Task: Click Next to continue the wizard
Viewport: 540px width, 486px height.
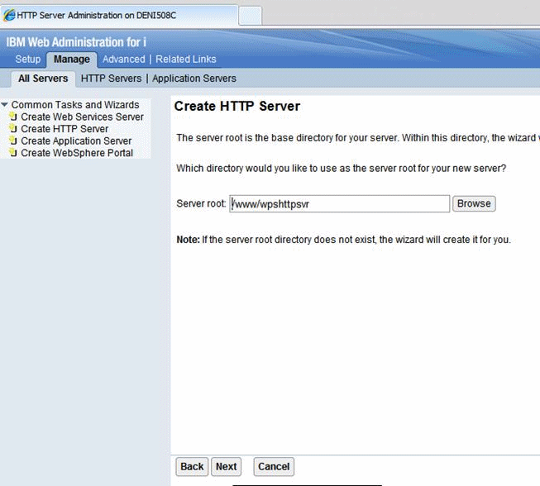Action: click(226, 466)
